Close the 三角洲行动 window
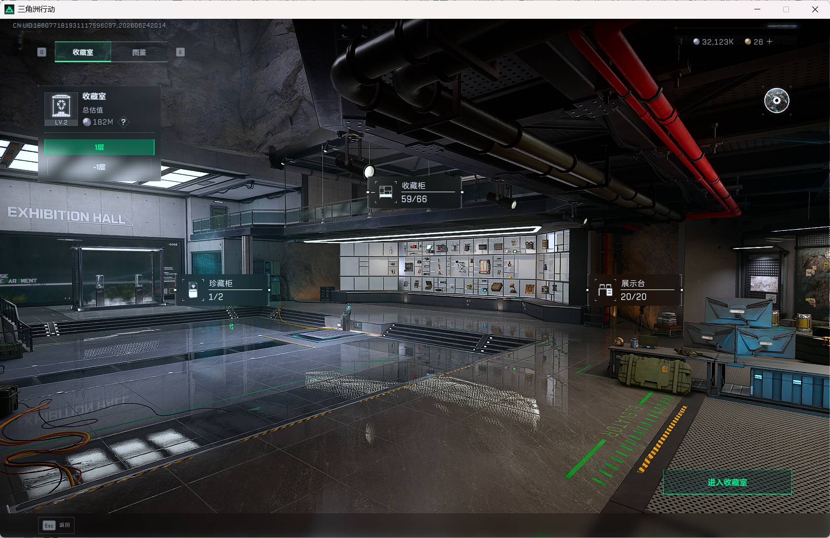Screen dimensions: 830x538 (815, 9)
